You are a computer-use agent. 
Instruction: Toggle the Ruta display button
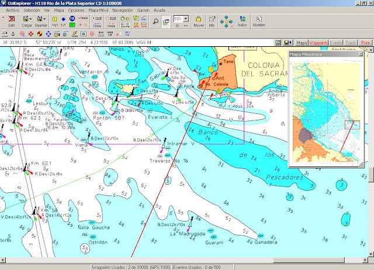pyautogui.click(x=365, y=43)
